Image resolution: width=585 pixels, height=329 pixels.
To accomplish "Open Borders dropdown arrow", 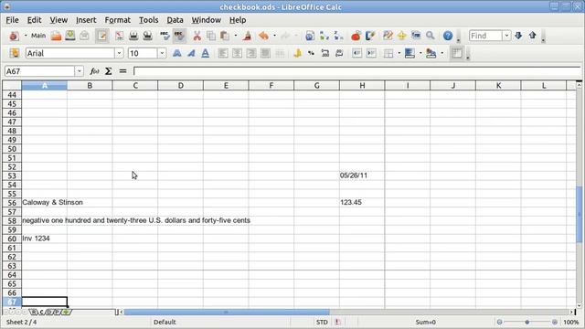I will point(399,53).
